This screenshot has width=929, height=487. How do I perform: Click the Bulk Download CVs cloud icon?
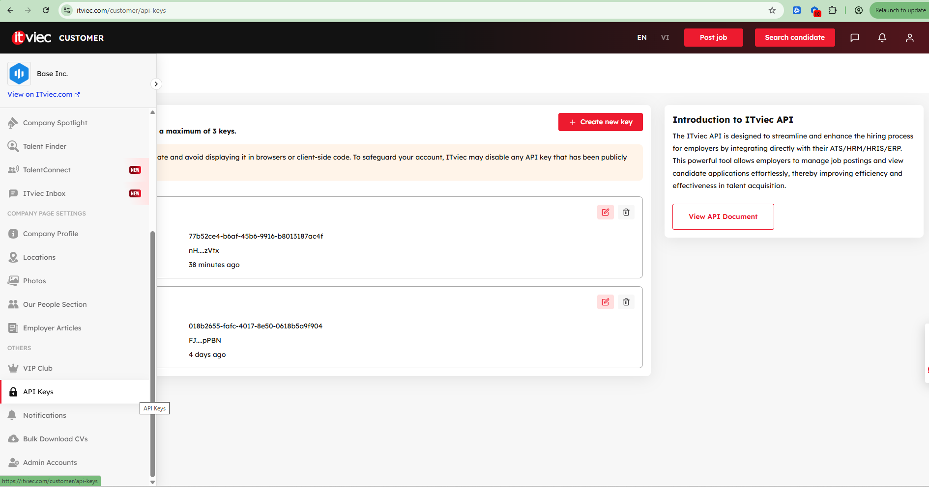(x=13, y=439)
